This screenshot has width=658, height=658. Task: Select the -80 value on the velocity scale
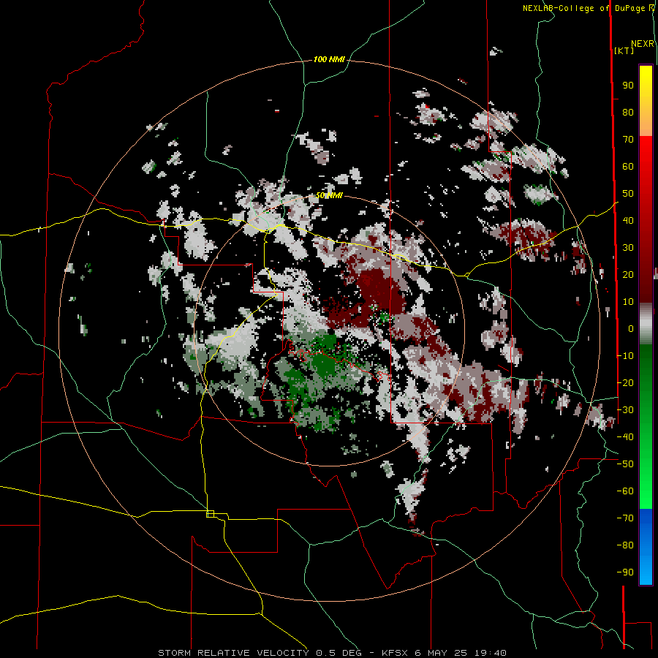point(625,545)
